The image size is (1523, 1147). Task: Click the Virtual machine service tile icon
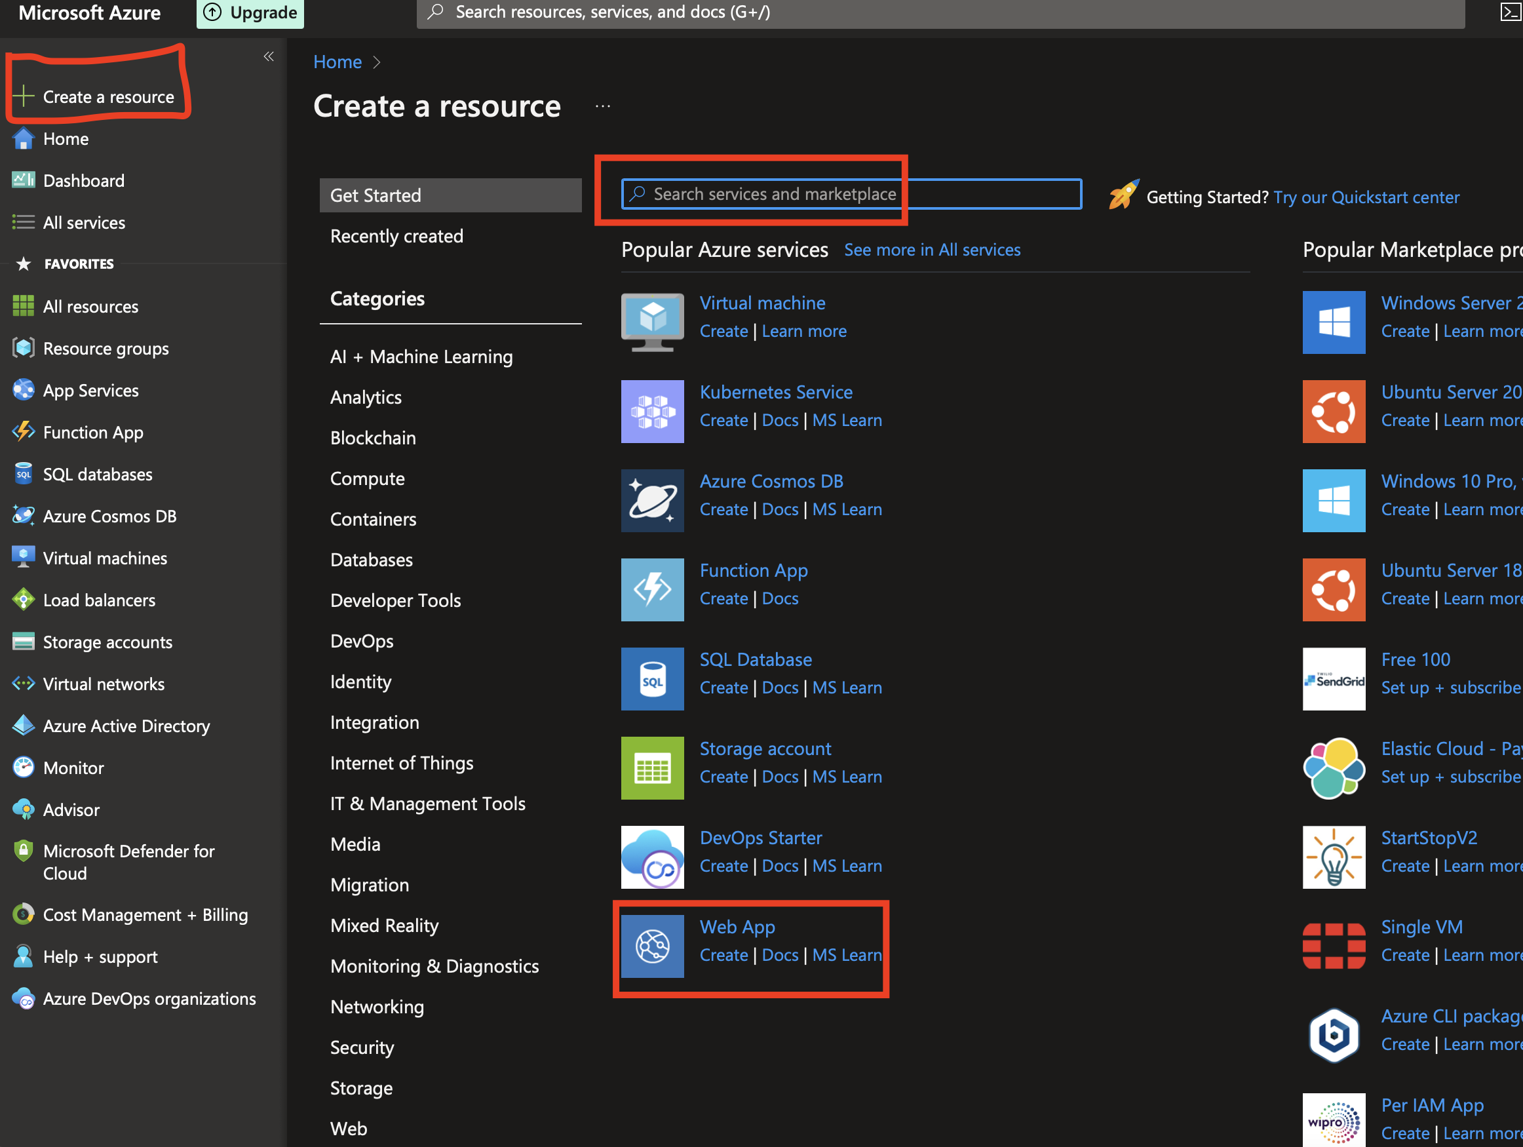coord(652,322)
